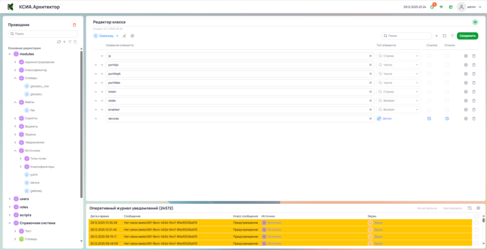The width and height of the screenshot is (487, 250).
Task: Enable the Список checkbox for ip row
Action: point(447,56)
